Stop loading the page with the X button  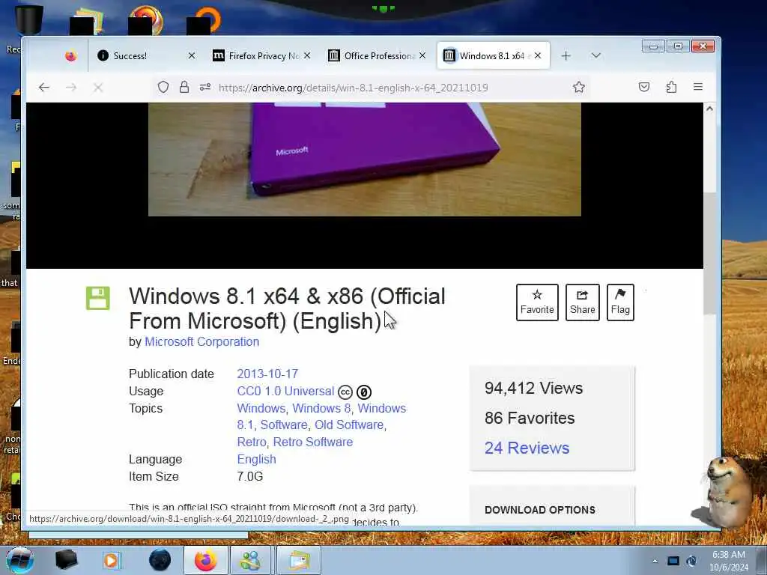[98, 88]
